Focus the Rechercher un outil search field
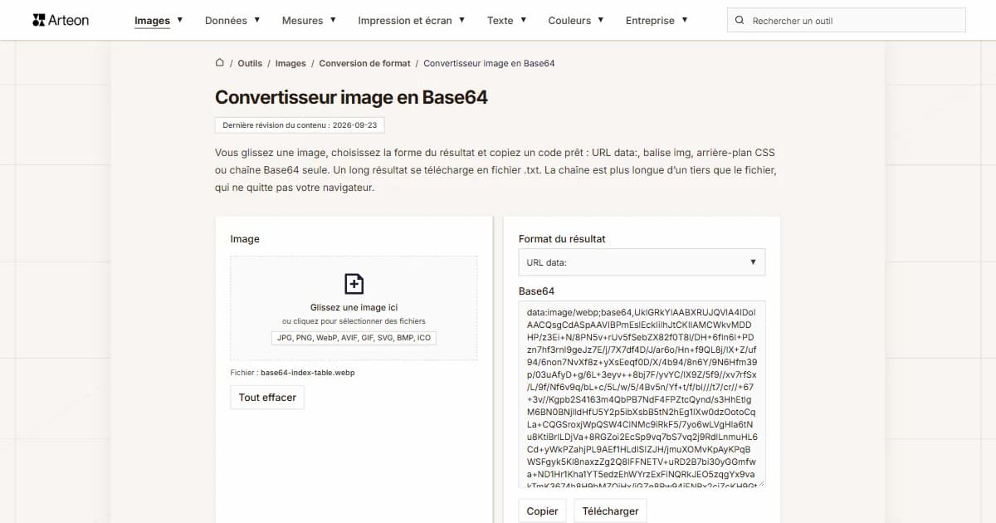 [x=846, y=20]
